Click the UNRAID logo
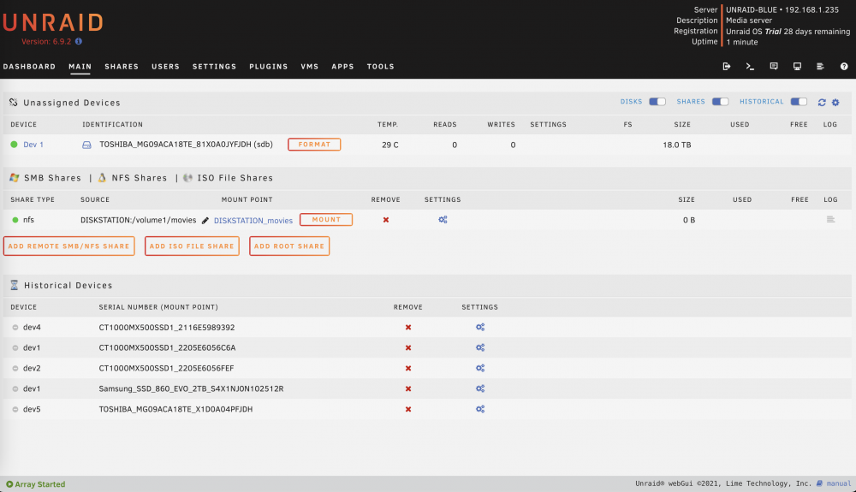 tap(53, 23)
